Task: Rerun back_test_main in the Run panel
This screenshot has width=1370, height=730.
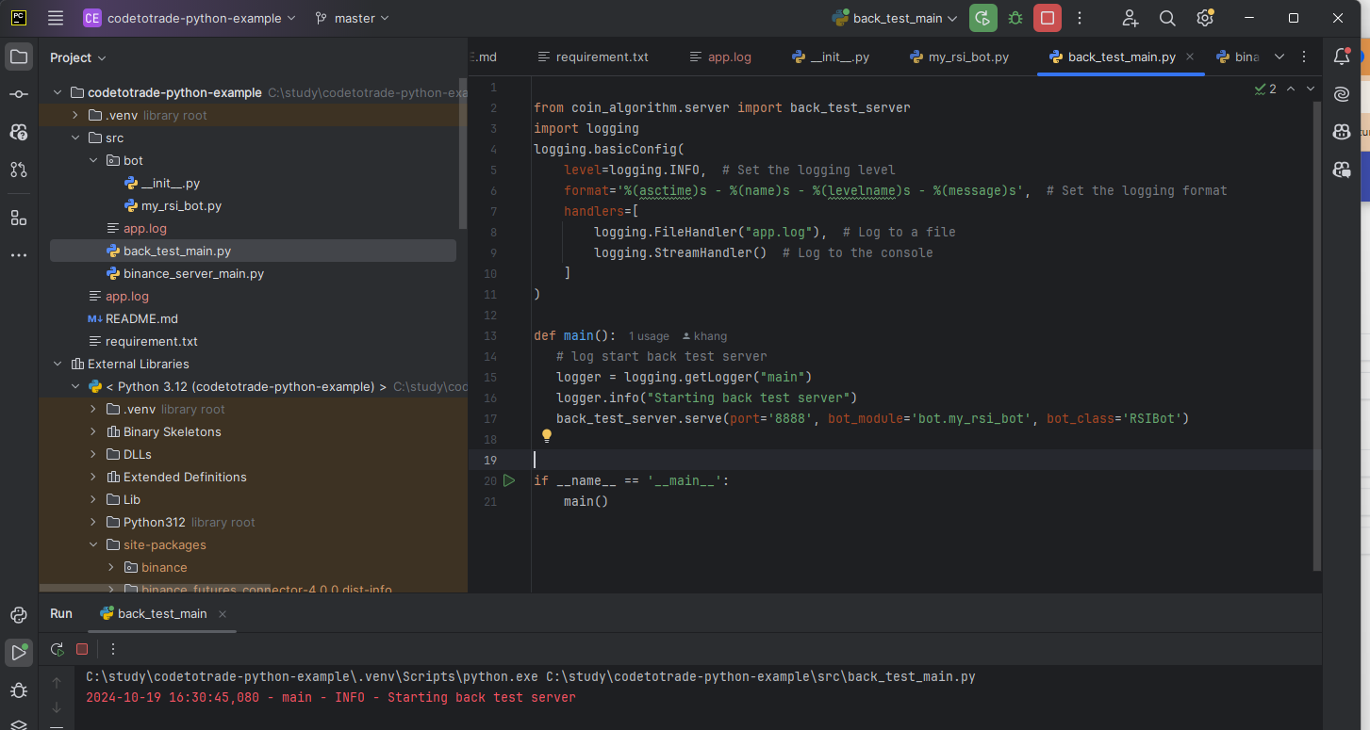Action: (57, 649)
